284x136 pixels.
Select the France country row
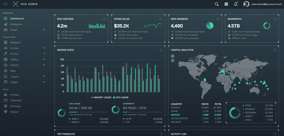tap(196, 108)
